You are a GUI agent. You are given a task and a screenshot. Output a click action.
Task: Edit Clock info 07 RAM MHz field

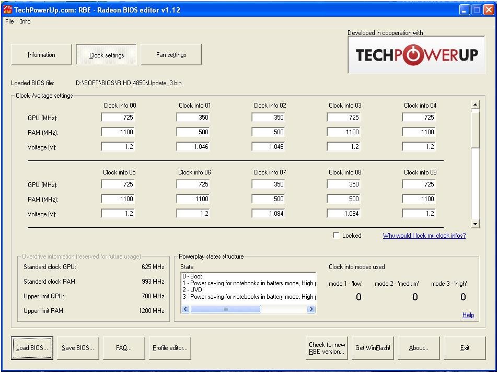click(x=269, y=199)
